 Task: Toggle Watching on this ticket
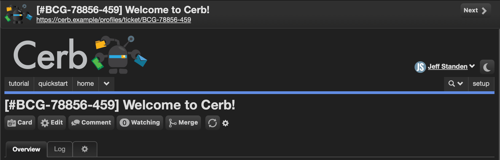140,123
